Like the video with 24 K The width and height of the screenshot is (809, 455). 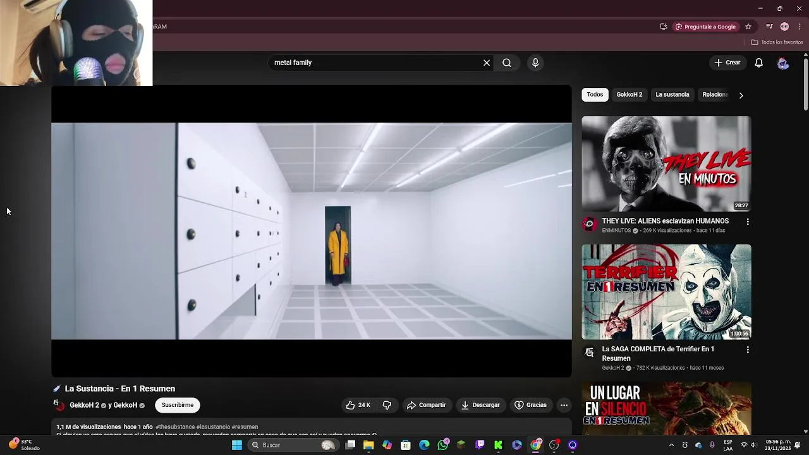[358, 405]
